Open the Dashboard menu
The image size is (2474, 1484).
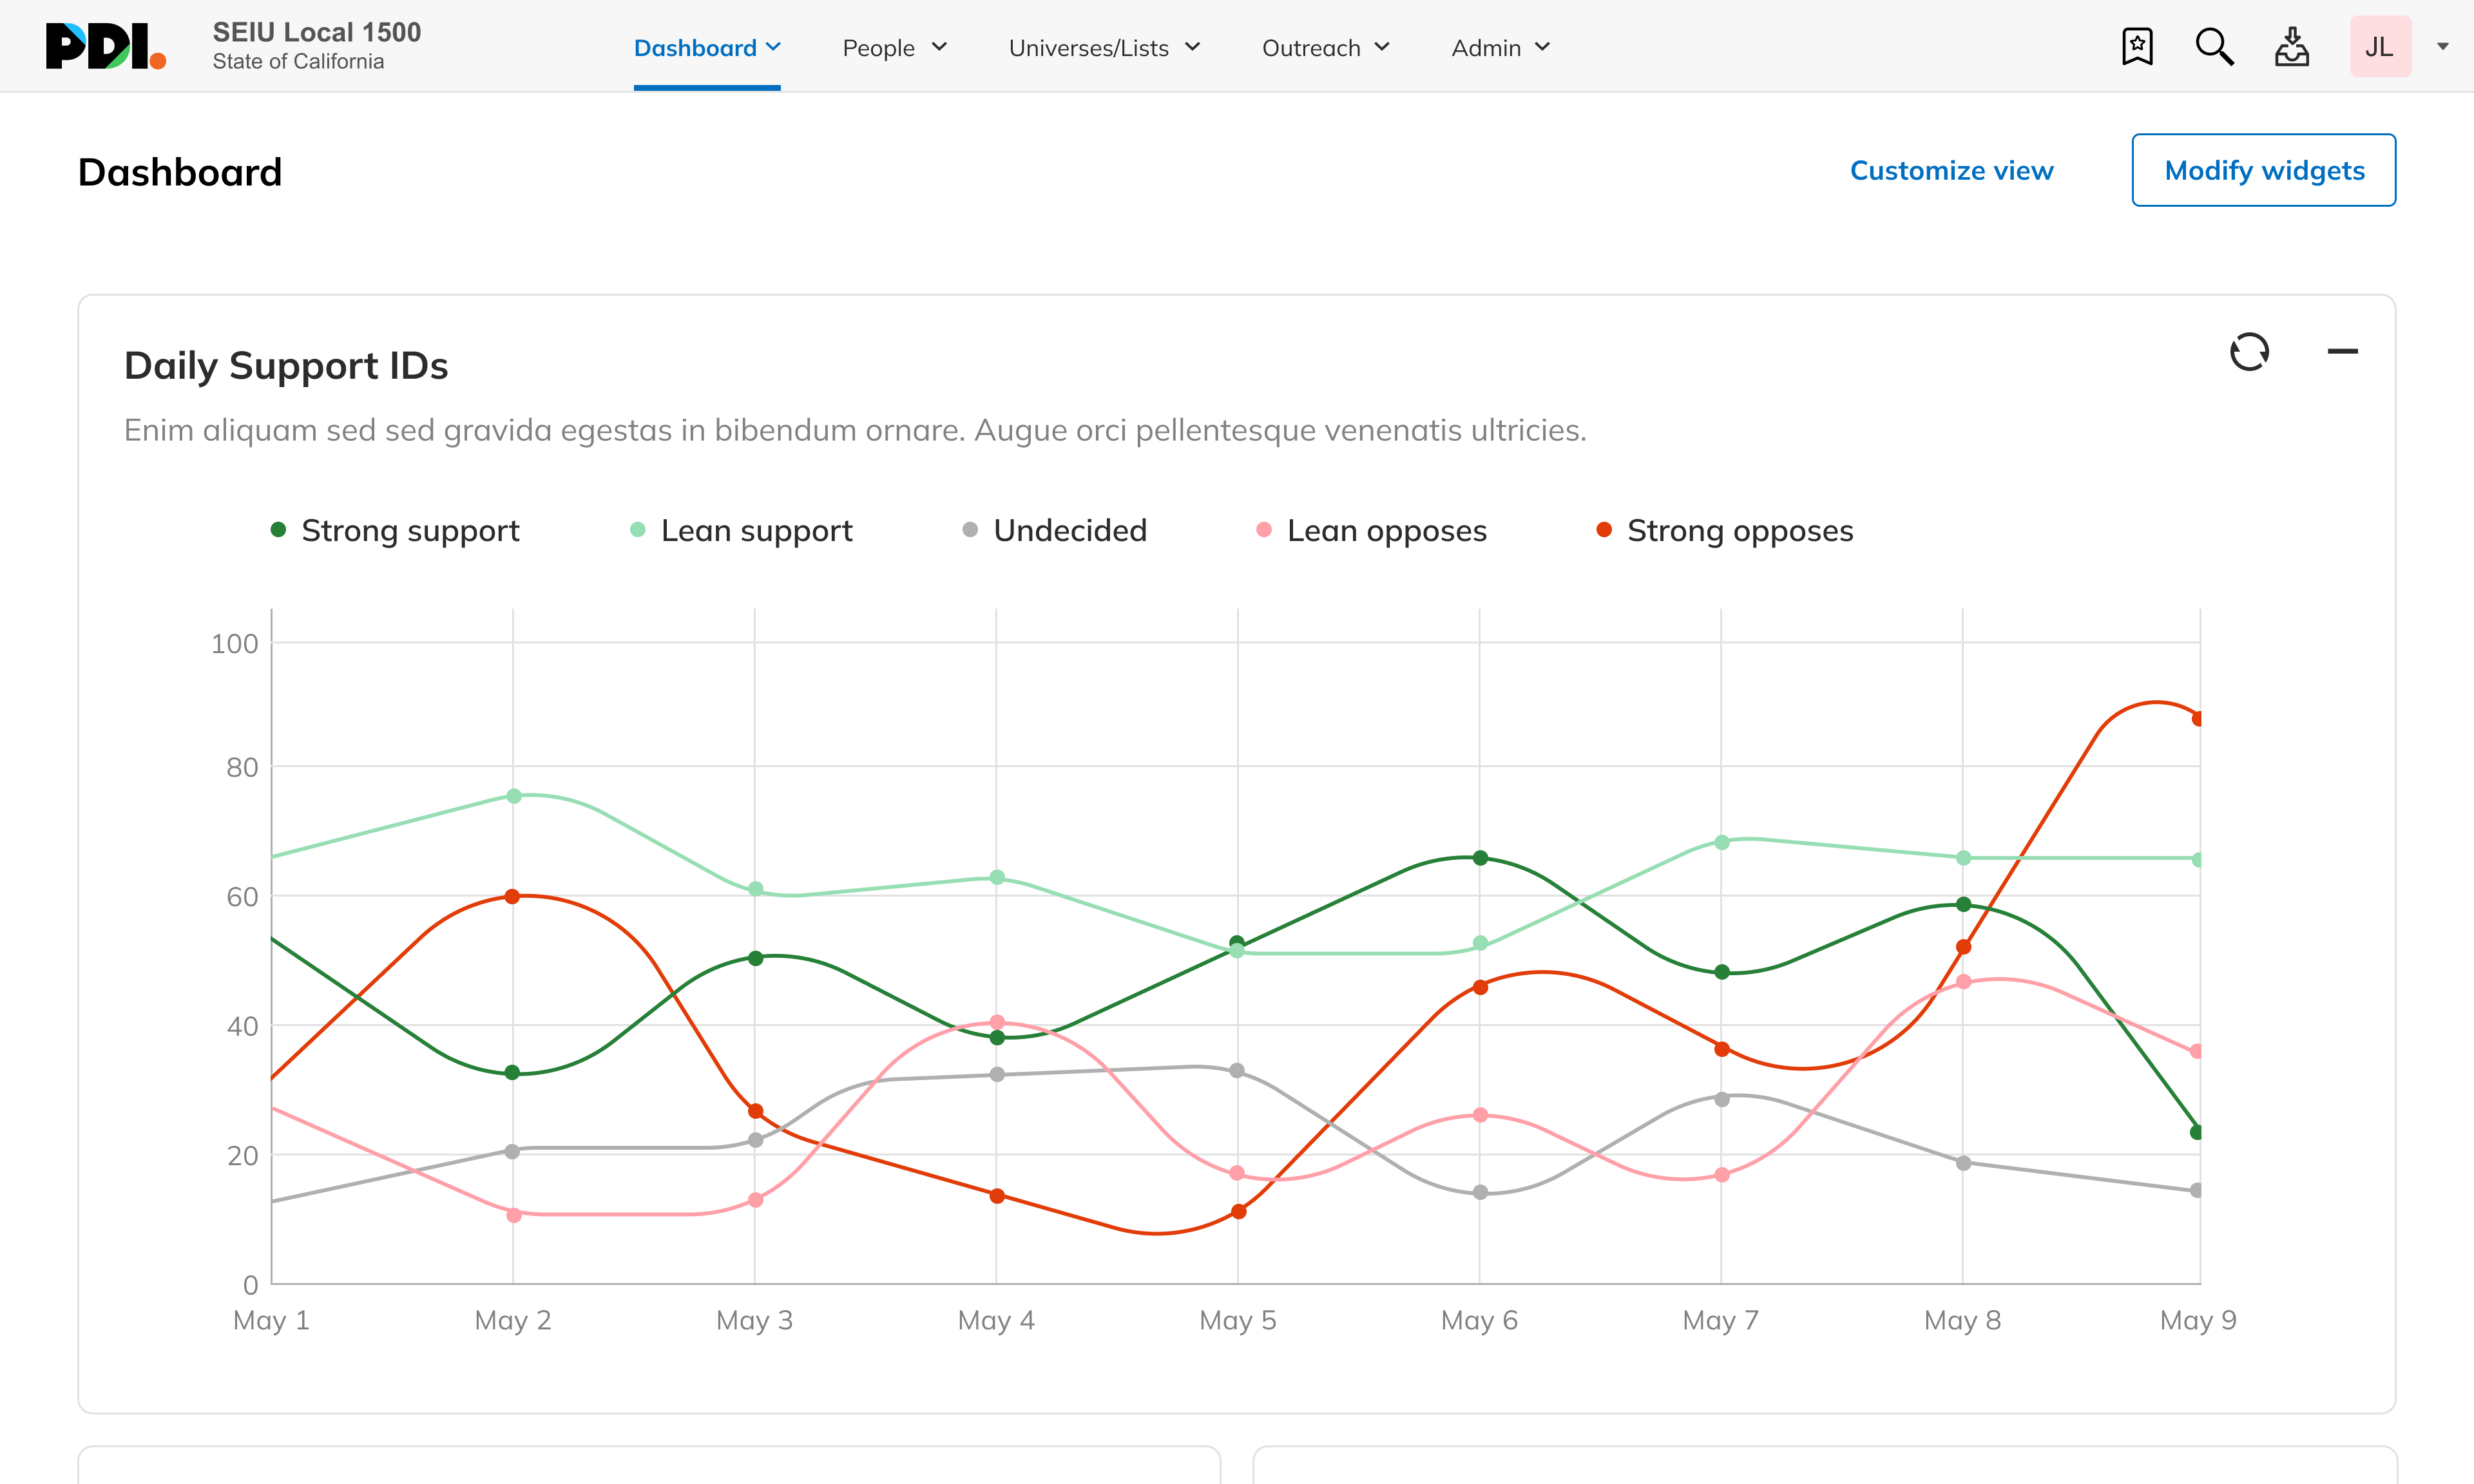tap(707, 48)
